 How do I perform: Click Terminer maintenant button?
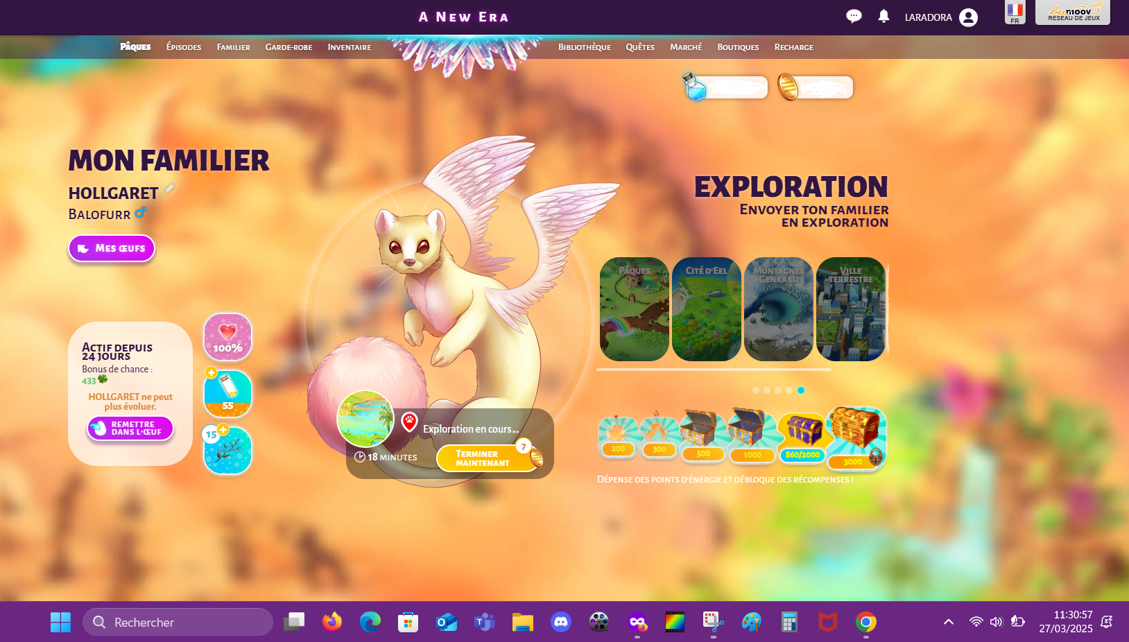488,458
